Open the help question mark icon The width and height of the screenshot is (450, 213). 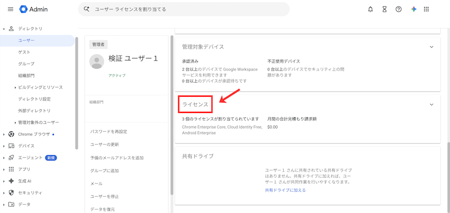[x=399, y=9]
